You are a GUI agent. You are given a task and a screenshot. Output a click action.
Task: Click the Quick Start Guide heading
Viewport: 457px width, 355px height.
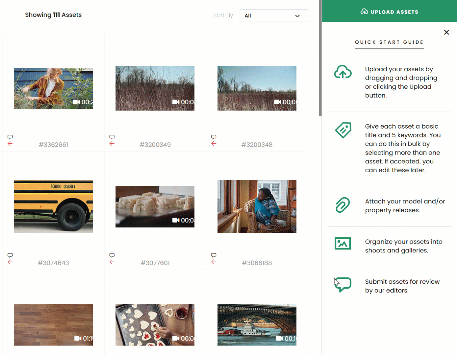[x=389, y=42]
